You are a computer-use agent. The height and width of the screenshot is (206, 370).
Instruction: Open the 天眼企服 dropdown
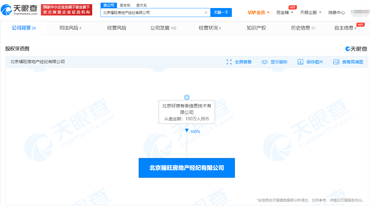311,13
